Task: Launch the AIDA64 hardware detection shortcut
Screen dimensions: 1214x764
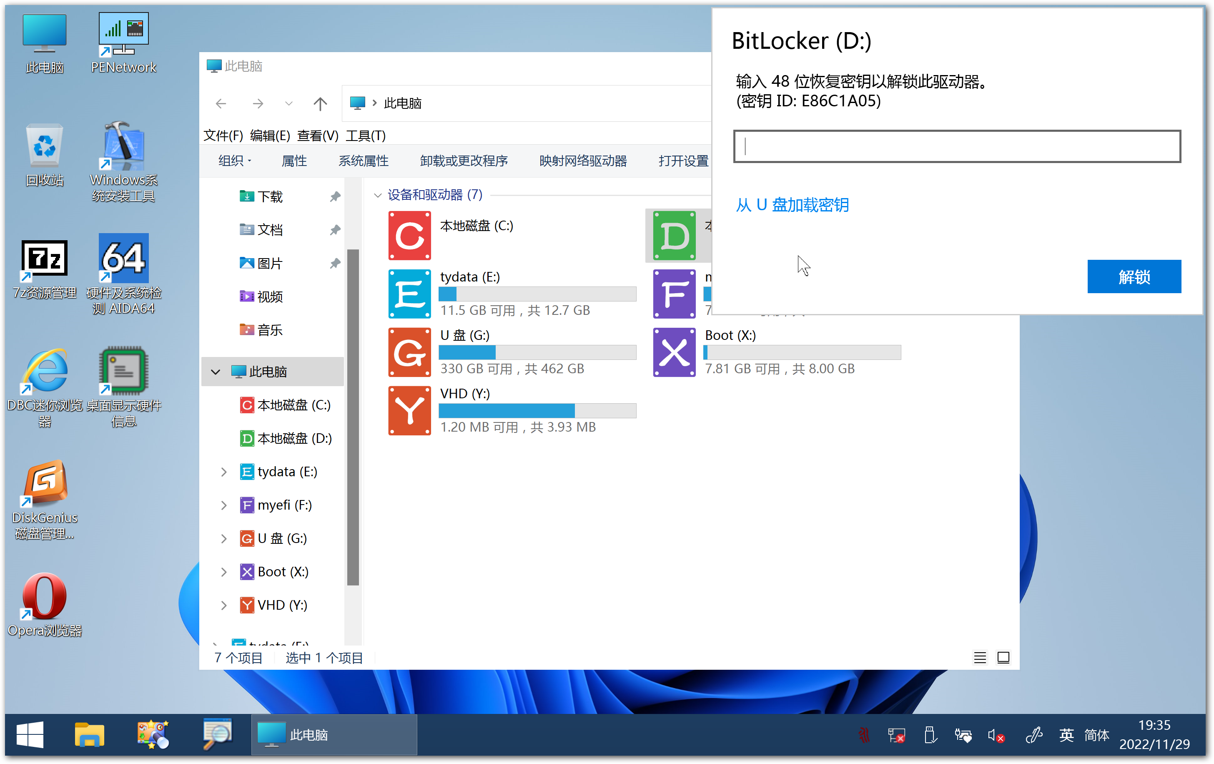Action: [x=123, y=274]
